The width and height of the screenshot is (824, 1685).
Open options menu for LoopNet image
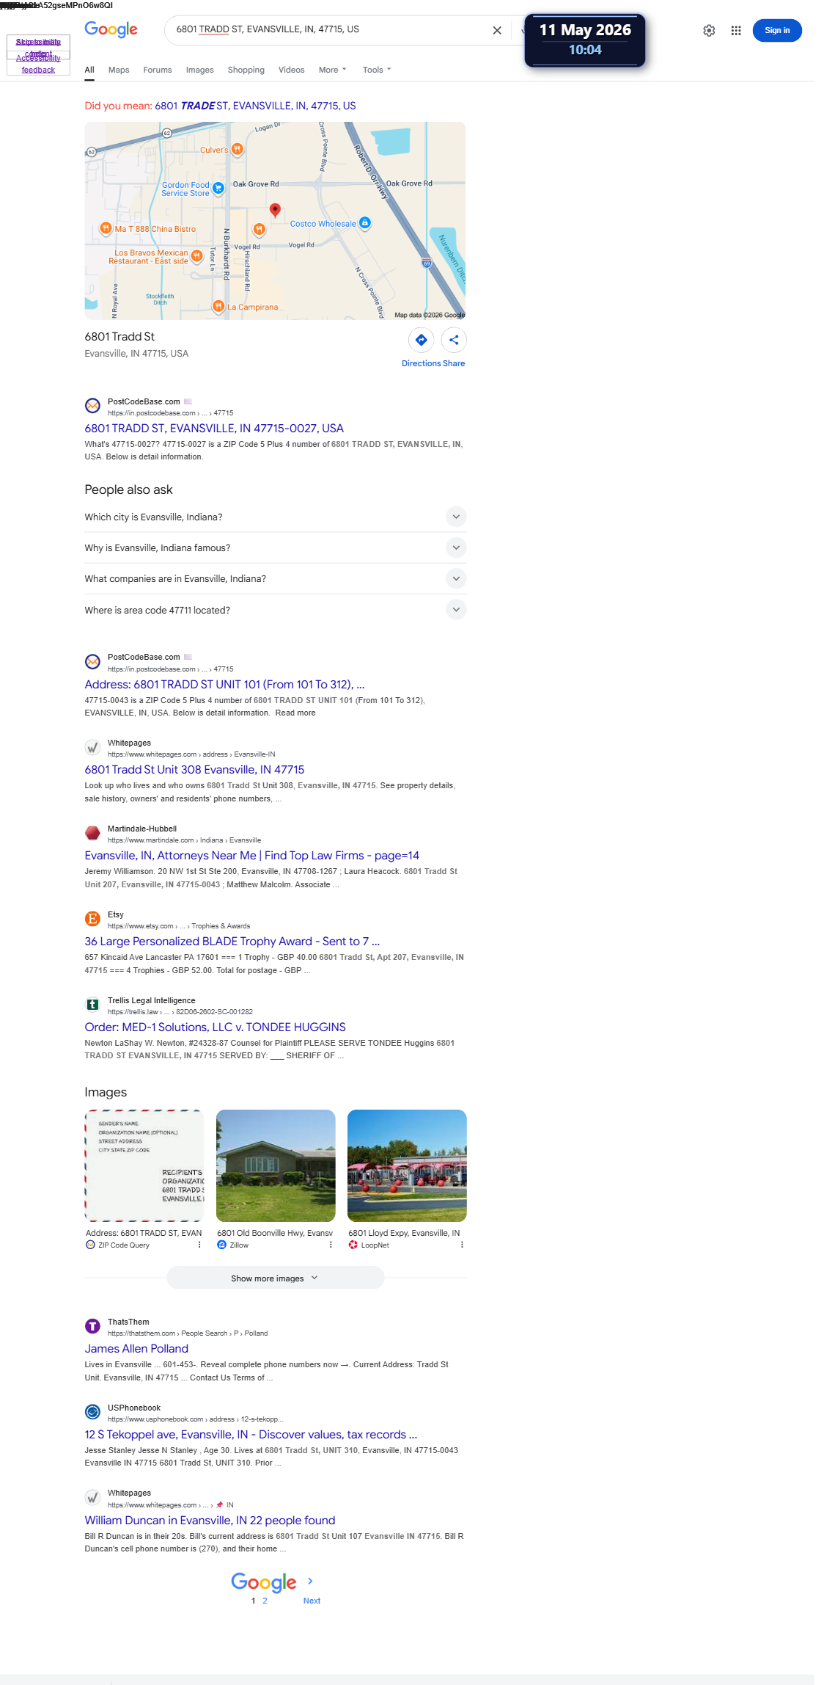pos(462,1245)
